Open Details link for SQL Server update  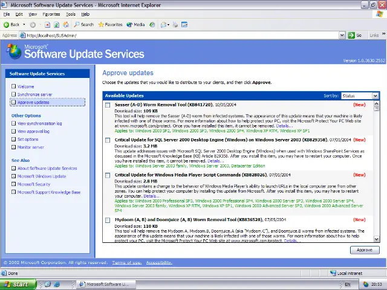215,161
